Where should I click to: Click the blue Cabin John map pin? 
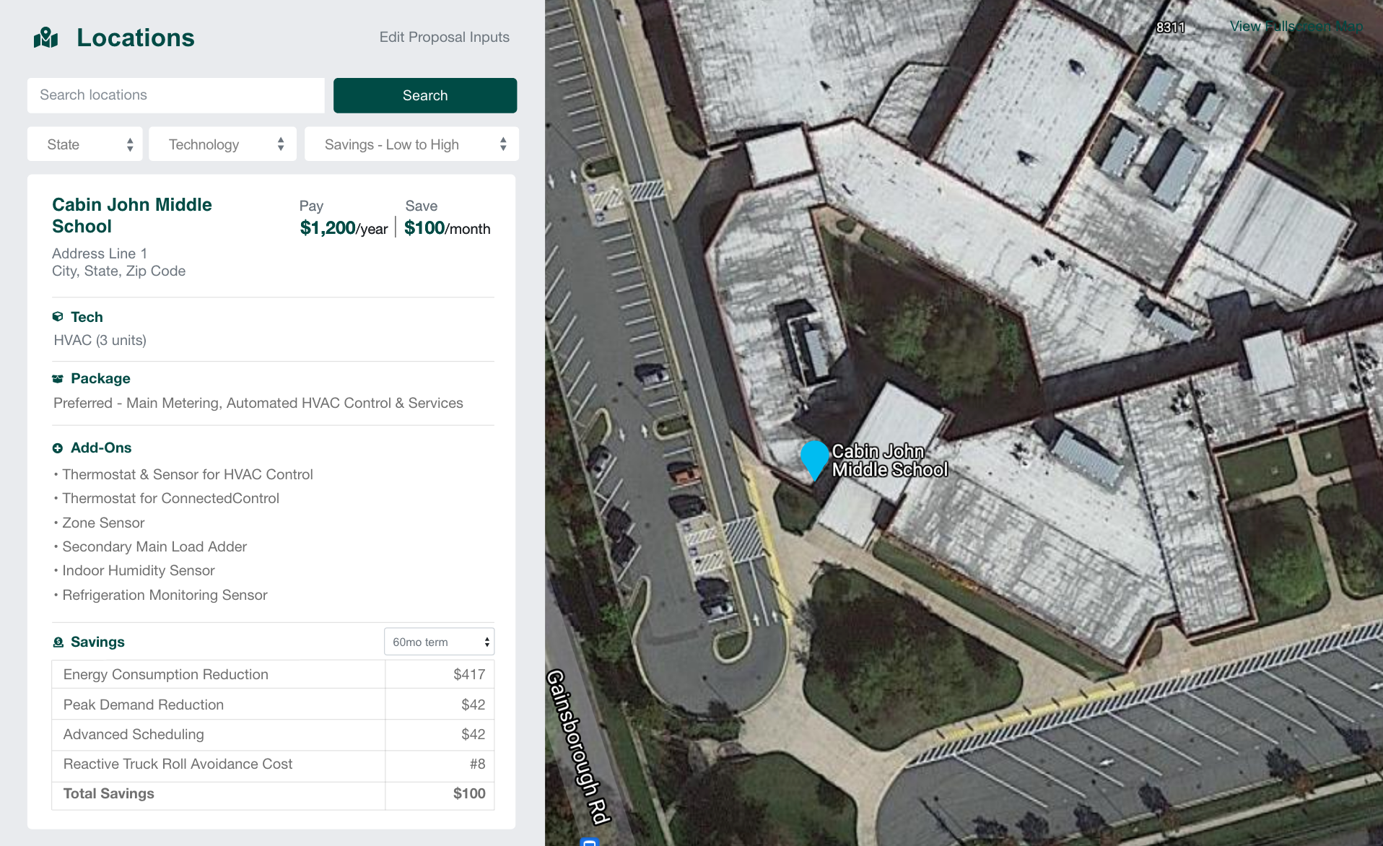814,460
